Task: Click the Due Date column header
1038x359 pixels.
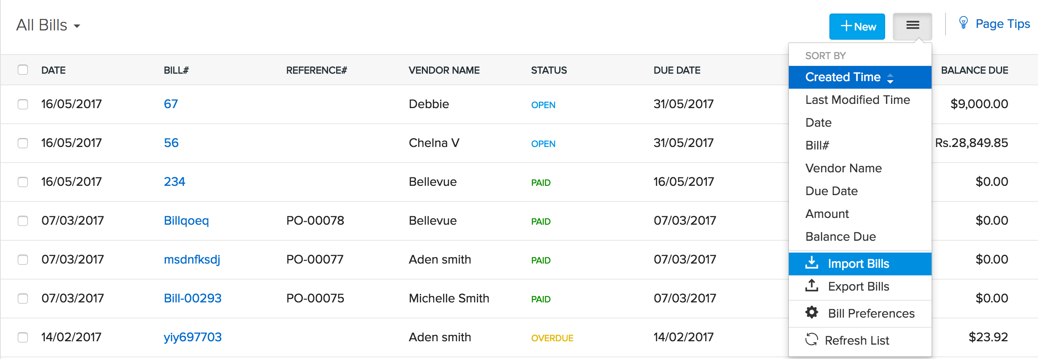Action: pos(677,70)
